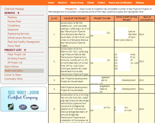The image size is (155, 123).
Task: Select Process Plant in sidebar
Action: click(x=14, y=21)
